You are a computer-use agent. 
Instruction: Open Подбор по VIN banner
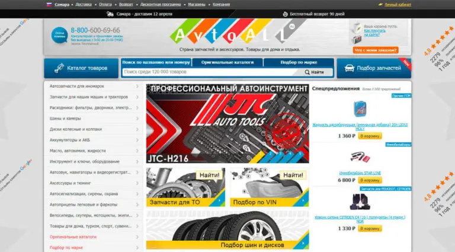click(x=270, y=187)
